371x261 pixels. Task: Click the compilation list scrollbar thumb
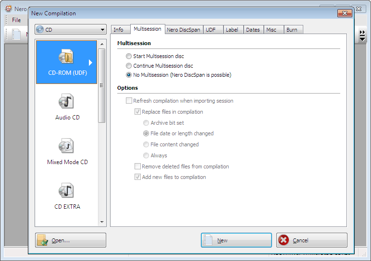coord(102,85)
